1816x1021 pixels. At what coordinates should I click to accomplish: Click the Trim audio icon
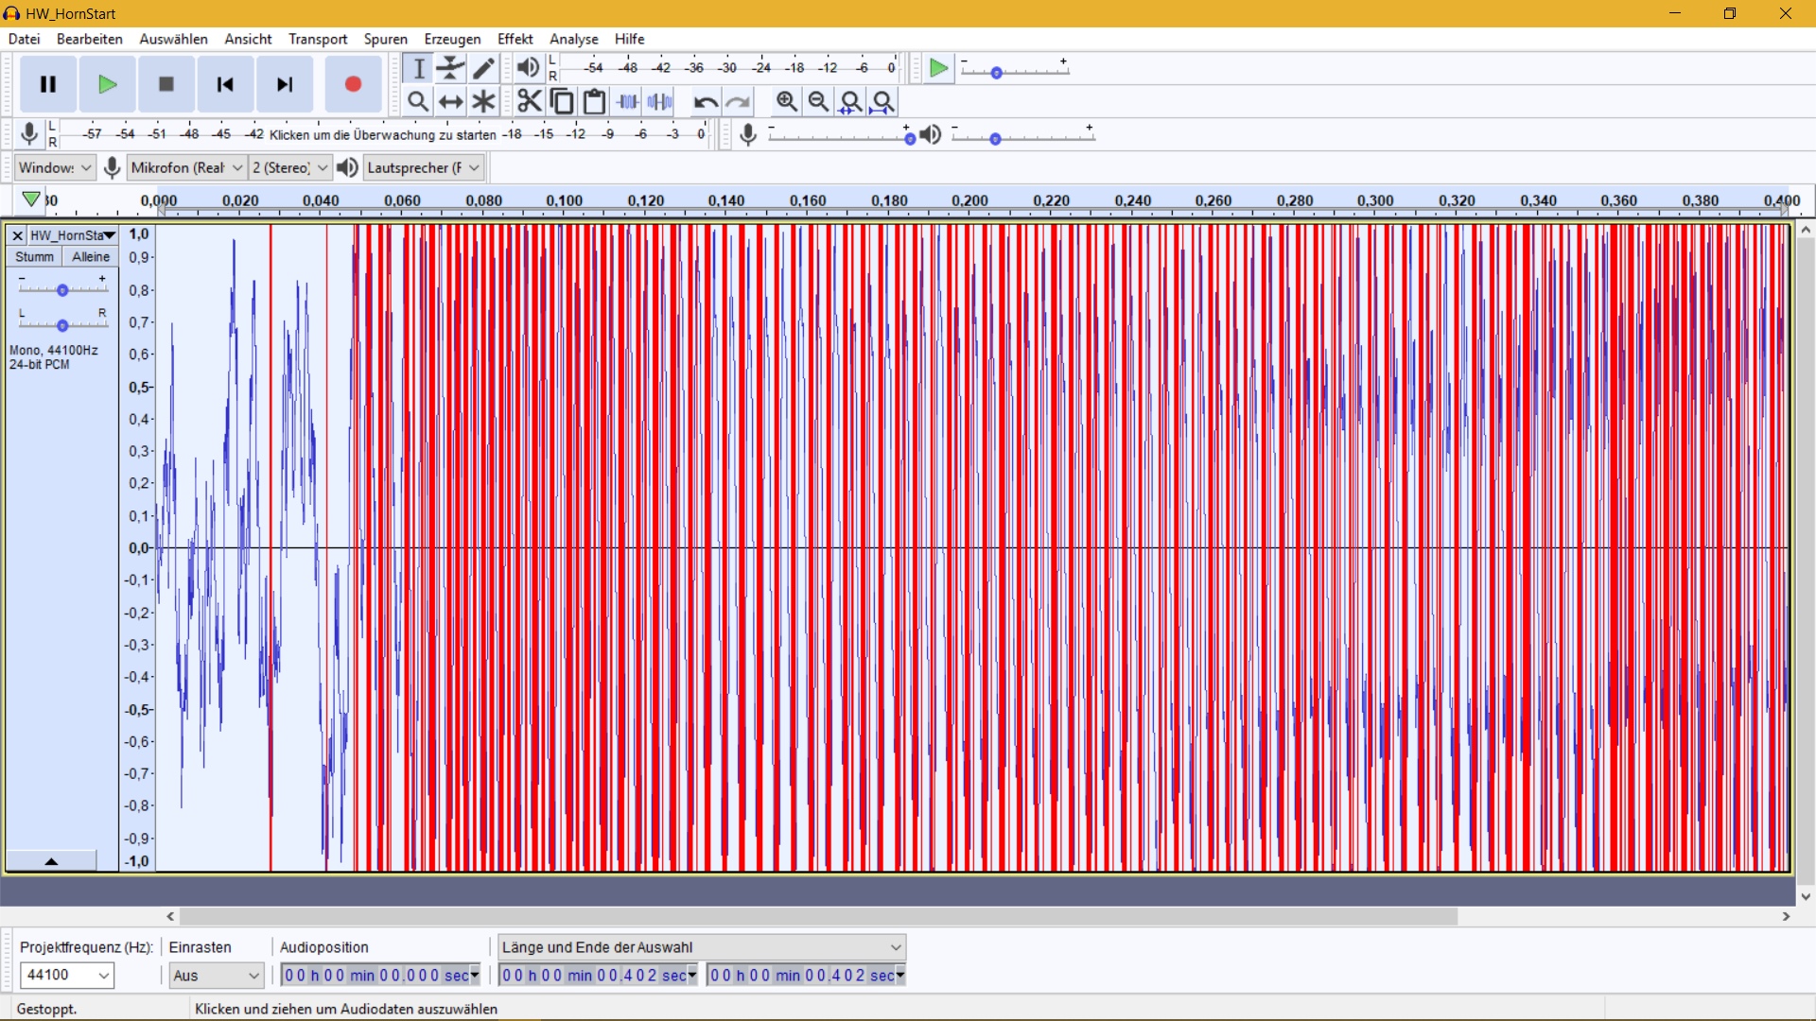click(x=627, y=101)
